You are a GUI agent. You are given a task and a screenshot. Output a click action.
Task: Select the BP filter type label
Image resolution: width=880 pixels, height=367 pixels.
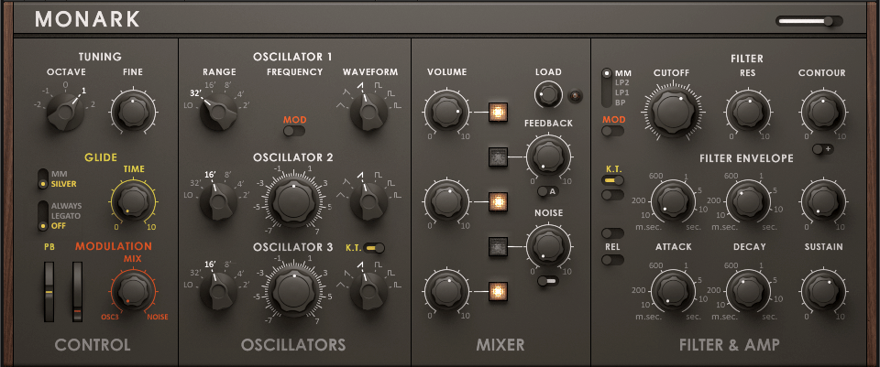pos(621,102)
